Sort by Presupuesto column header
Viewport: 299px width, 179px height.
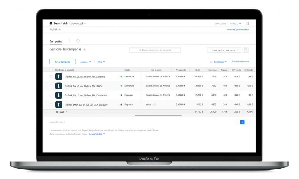[181, 70]
